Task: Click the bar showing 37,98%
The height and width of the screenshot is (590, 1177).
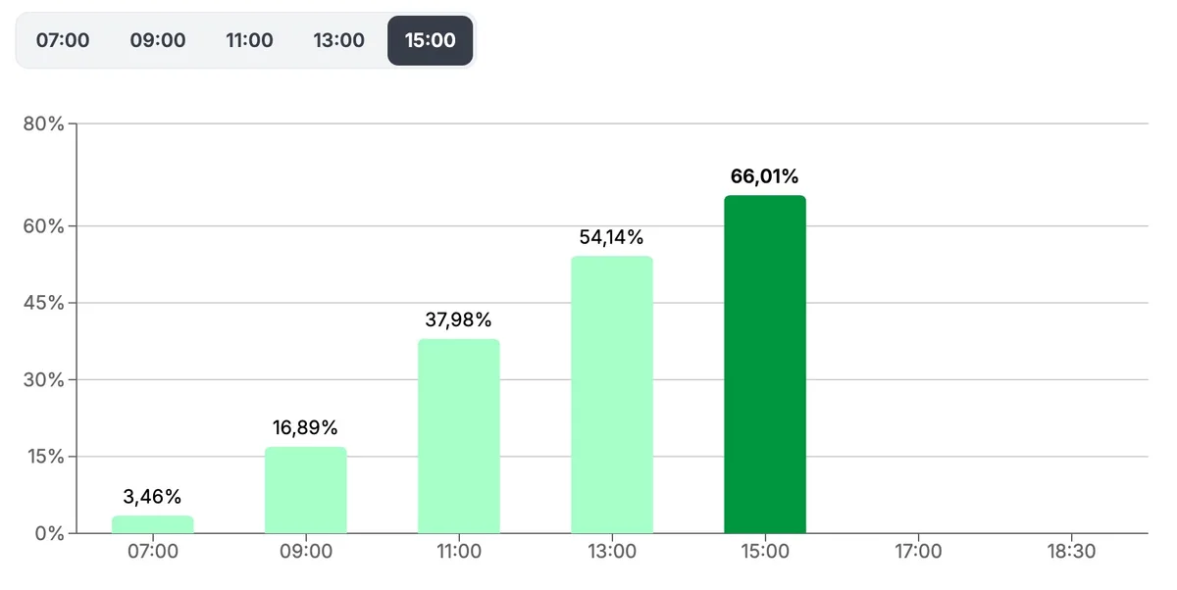Action: pos(459,436)
